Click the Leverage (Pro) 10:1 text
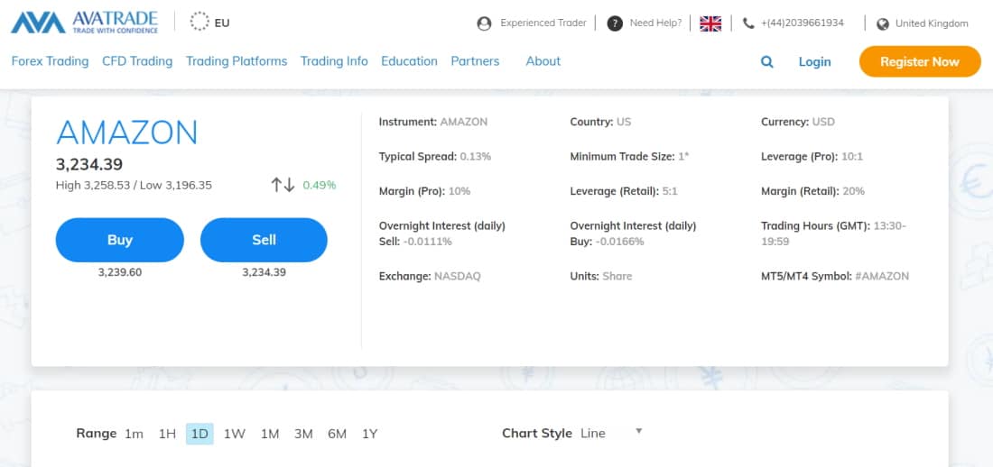This screenshot has width=993, height=467. (x=812, y=156)
